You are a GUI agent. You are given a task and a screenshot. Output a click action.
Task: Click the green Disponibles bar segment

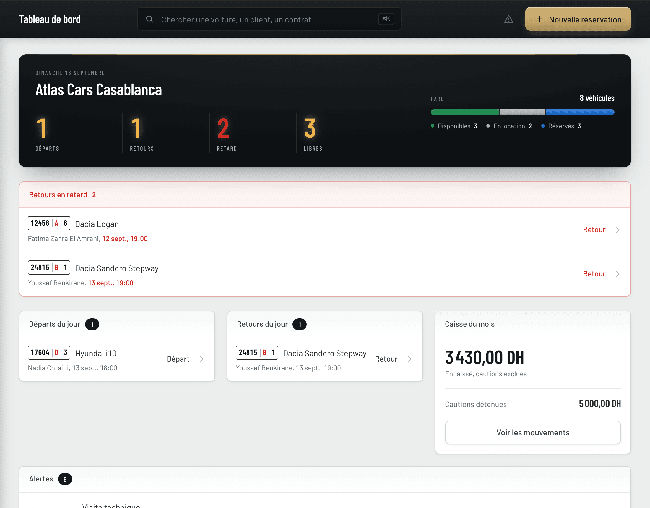tap(465, 112)
